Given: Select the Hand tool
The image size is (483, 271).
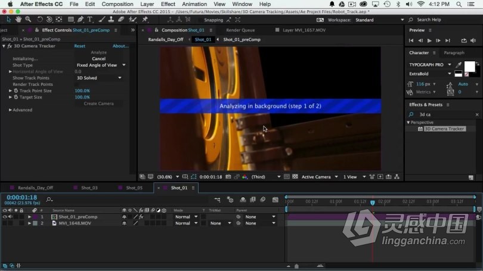Looking at the screenshot, I should pyautogui.click(x=18, y=20).
